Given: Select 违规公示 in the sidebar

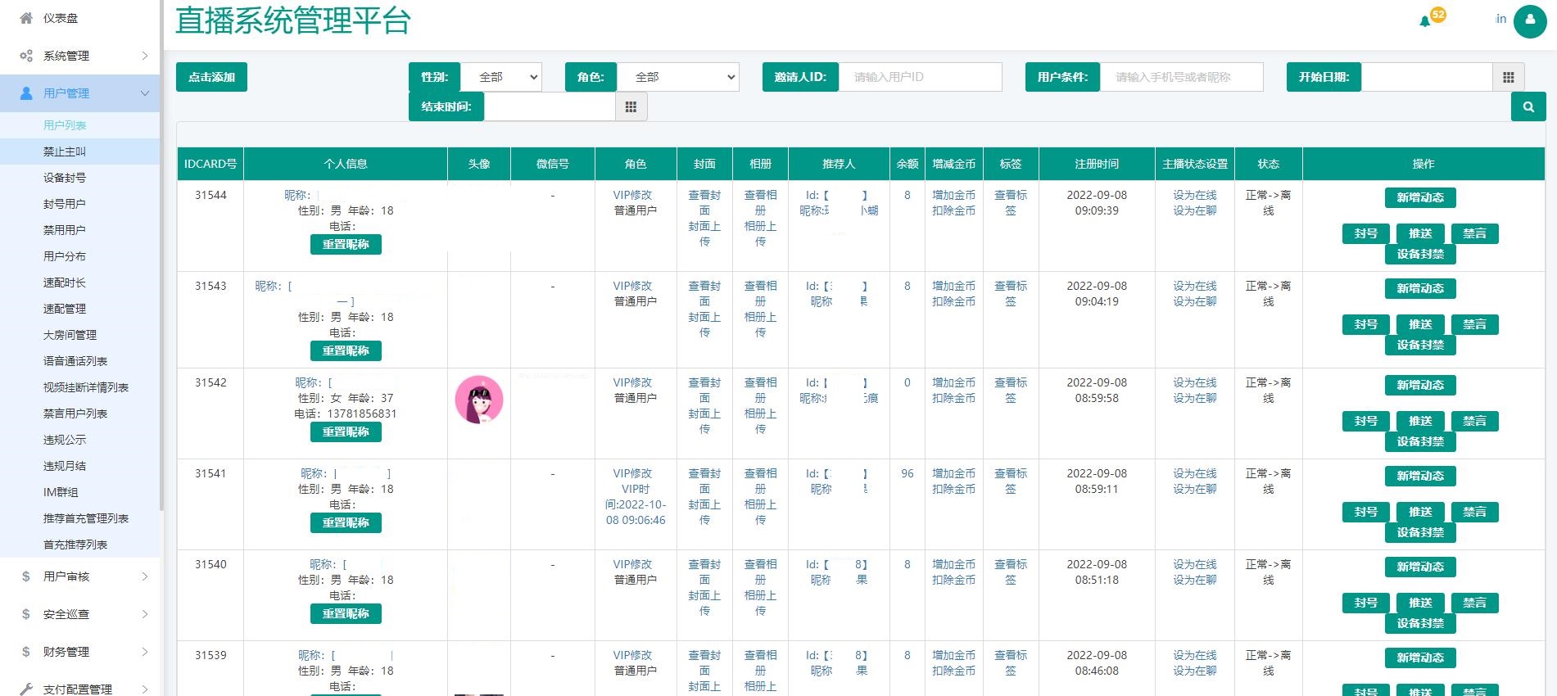Looking at the screenshot, I should [x=65, y=440].
